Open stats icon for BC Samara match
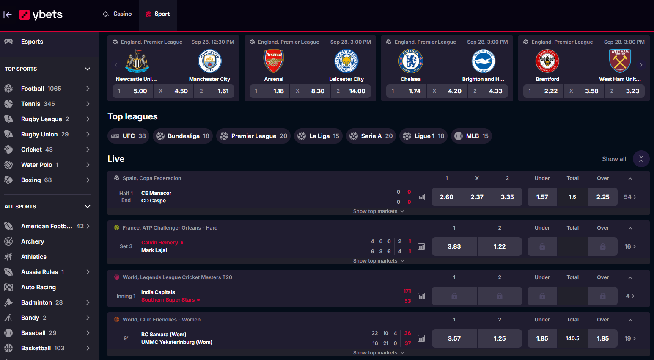Viewport: 654px width, 360px height. tap(421, 338)
